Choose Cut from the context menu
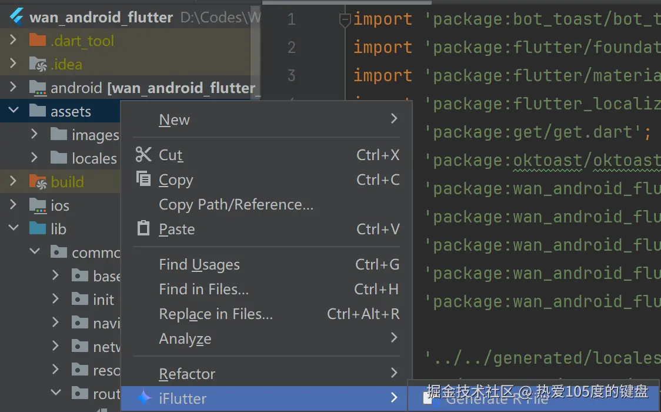661x412 pixels. tap(266, 155)
